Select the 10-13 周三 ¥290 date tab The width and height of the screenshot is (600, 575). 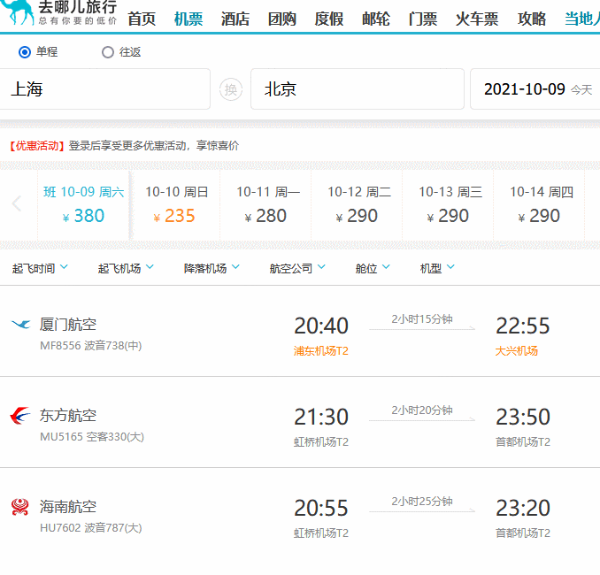(x=448, y=205)
